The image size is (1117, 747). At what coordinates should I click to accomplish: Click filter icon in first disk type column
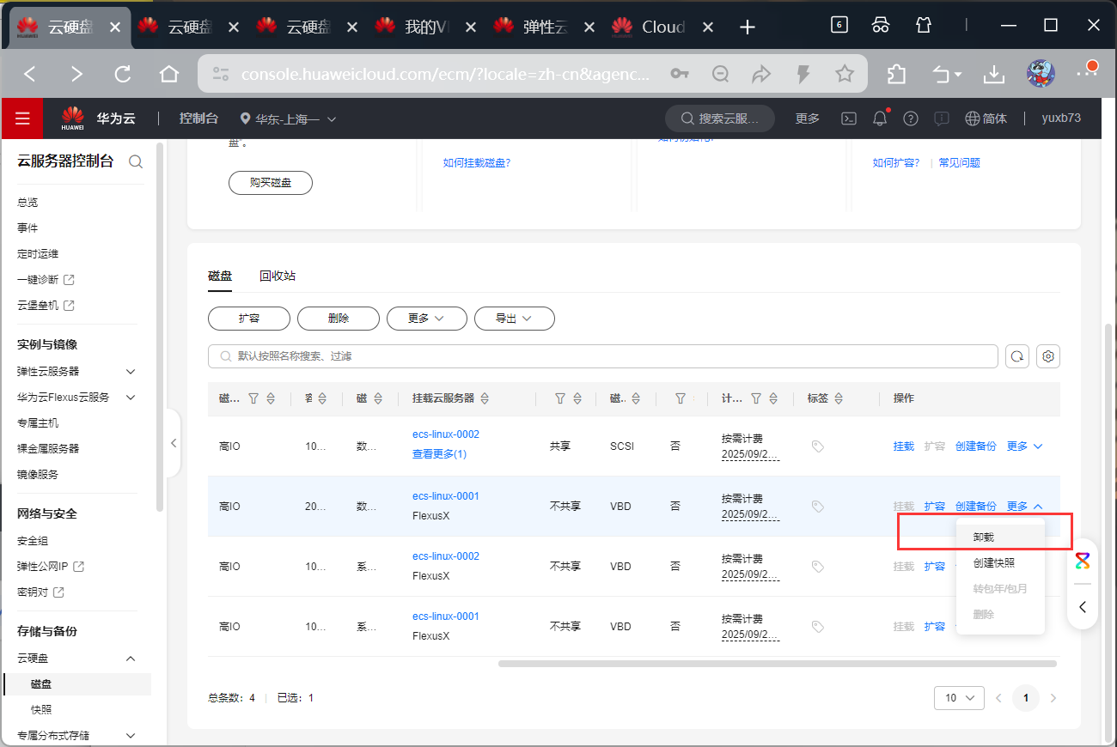[253, 398]
